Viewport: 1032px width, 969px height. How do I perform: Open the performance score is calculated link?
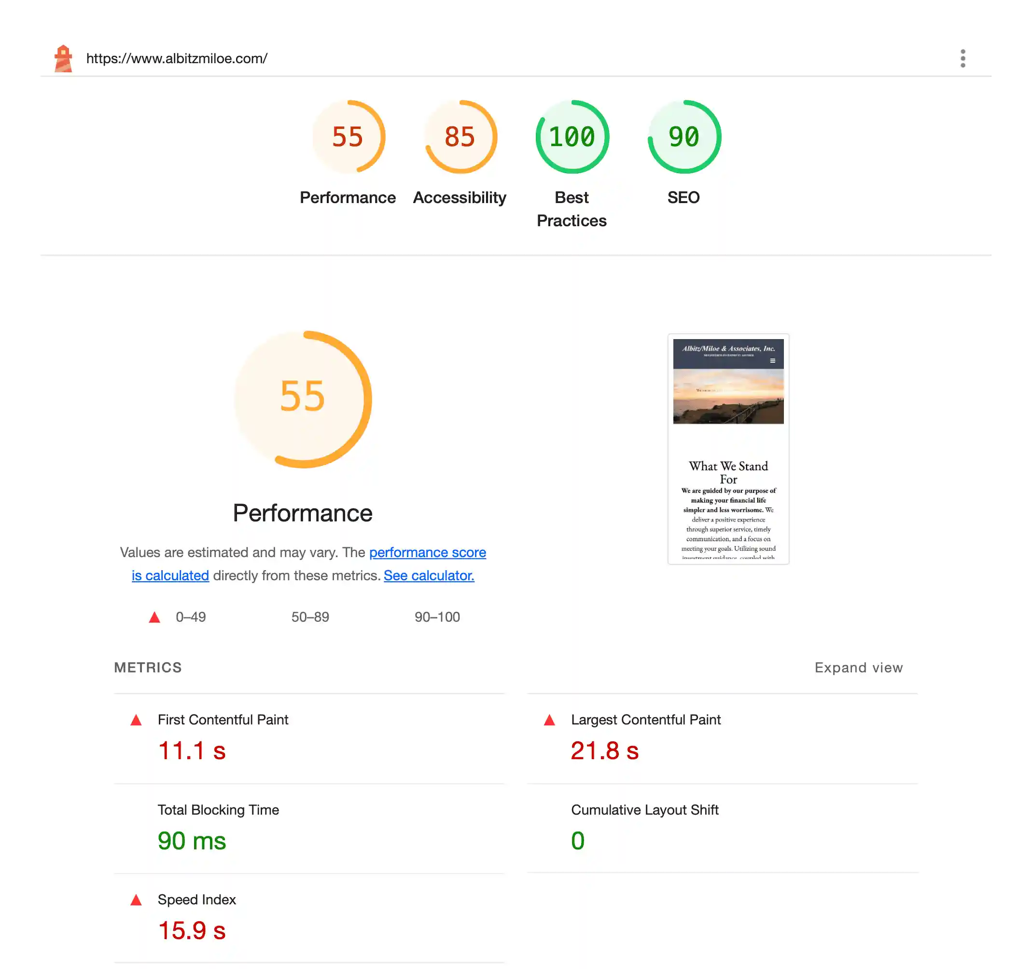(427, 552)
